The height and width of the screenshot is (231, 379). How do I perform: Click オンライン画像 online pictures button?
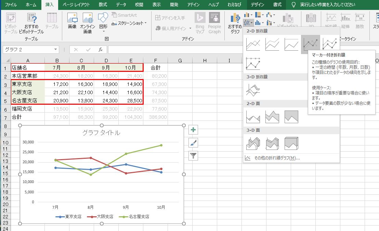88,23
